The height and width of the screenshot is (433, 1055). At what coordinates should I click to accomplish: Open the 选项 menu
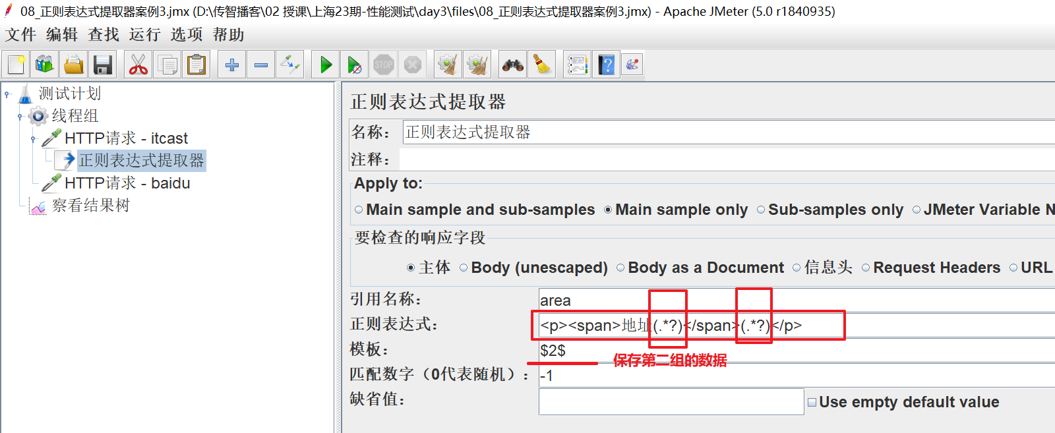tap(187, 34)
